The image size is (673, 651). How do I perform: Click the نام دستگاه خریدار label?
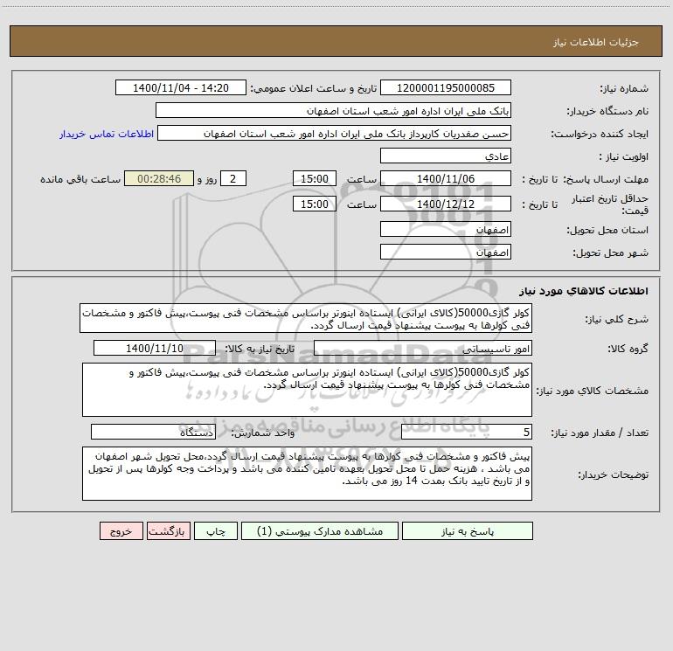(607, 111)
